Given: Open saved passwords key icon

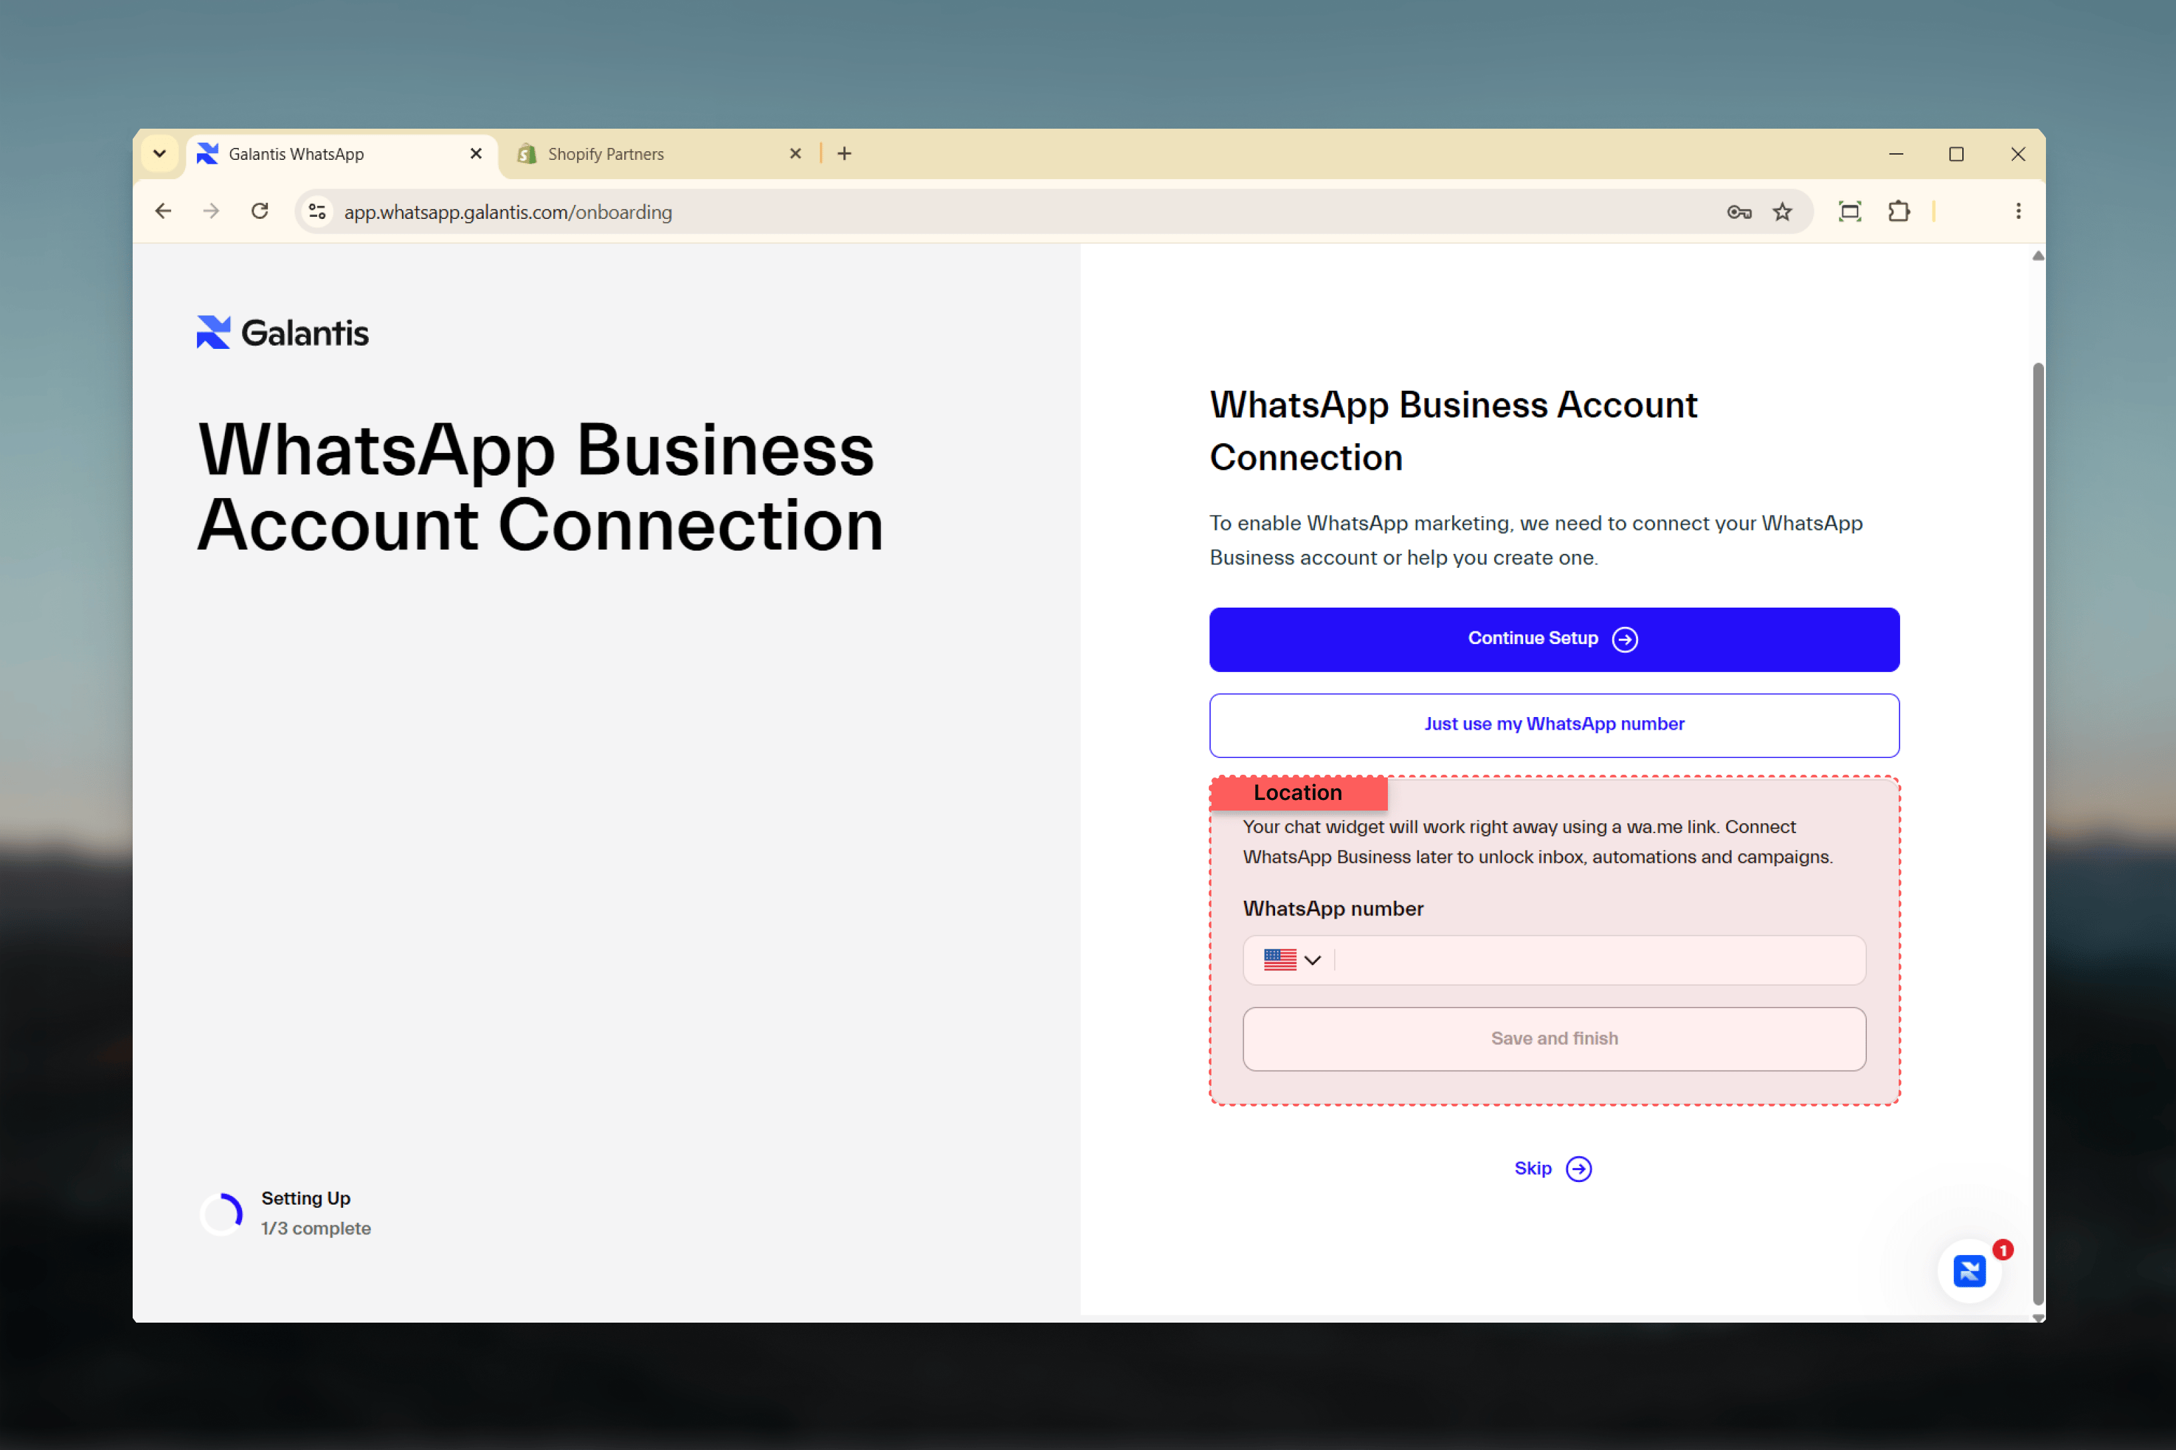Looking at the screenshot, I should point(1739,212).
